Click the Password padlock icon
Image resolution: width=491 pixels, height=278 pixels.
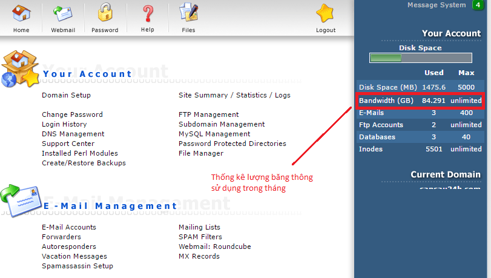(x=105, y=13)
